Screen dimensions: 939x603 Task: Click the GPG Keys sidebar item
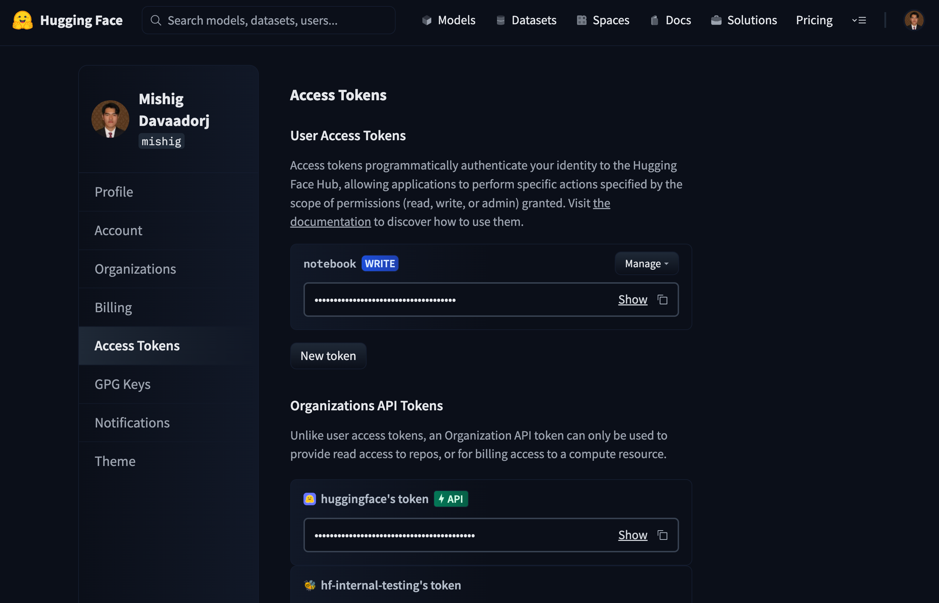point(122,384)
